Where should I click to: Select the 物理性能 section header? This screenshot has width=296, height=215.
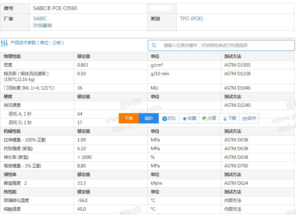coord(12,56)
